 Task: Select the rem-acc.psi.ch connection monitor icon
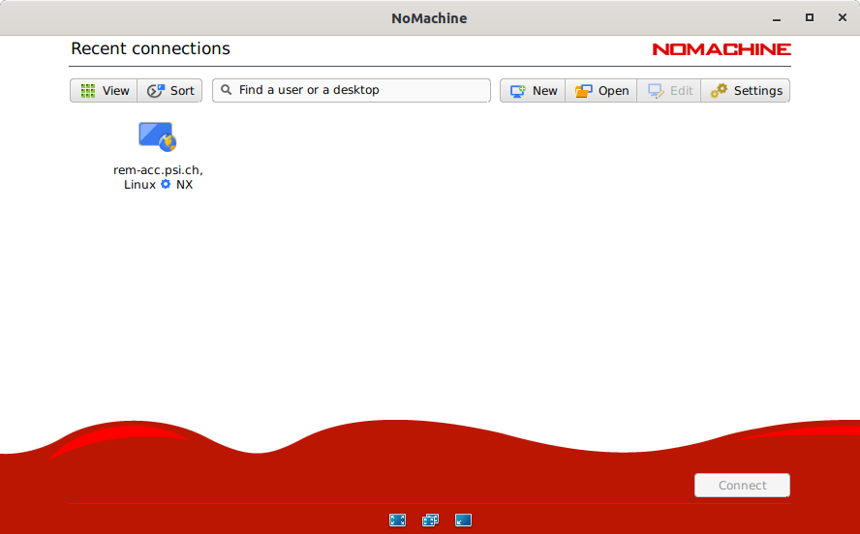coord(157,136)
